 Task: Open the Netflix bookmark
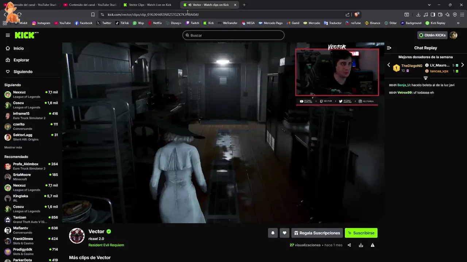[155, 23]
